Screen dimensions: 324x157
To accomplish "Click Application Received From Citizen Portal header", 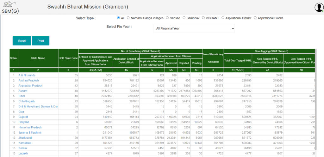I will point(152,63).
